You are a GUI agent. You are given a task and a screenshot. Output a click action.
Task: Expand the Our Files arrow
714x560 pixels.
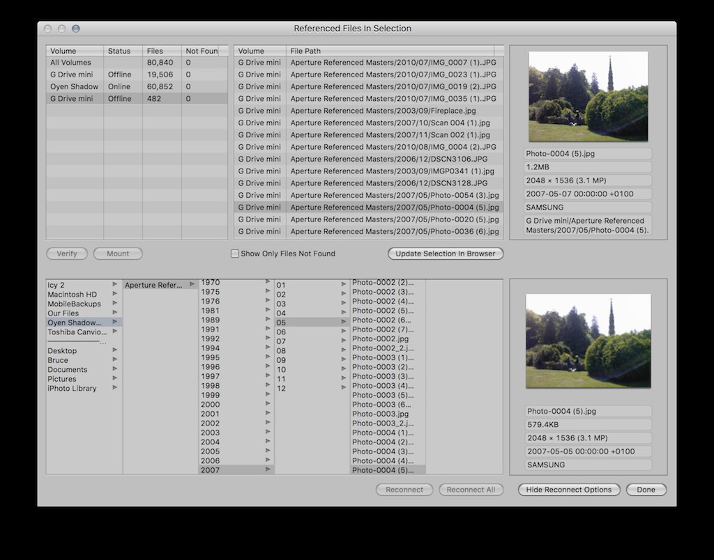(x=115, y=313)
